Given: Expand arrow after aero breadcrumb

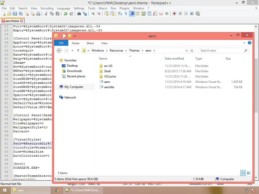Looking at the screenshot, I should click(x=154, y=51).
